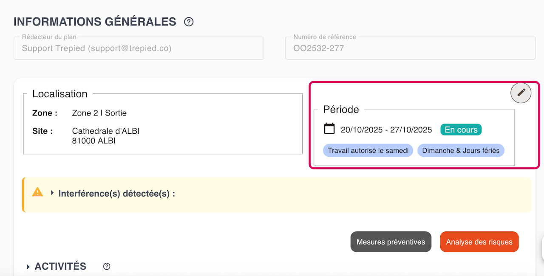Click the Zone 2 | Sortie value
Screen dimensions: 544x276
click(x=99, y=113)
